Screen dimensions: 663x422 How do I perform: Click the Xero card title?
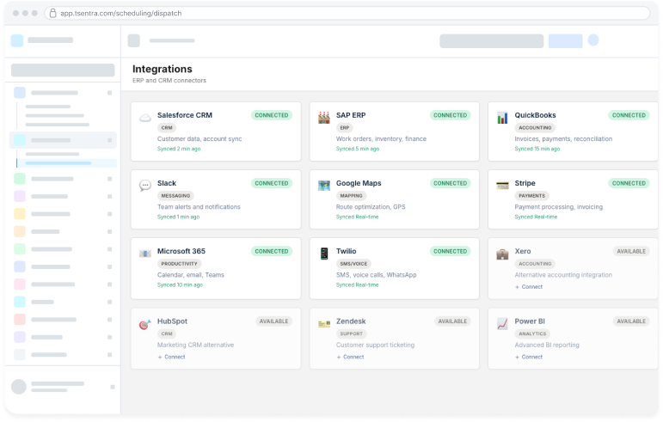[x=523, y=251]
